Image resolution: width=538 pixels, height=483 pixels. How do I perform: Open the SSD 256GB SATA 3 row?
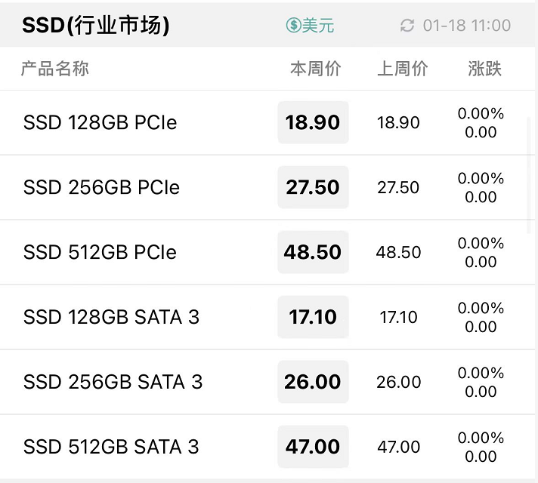coord(267,382)
